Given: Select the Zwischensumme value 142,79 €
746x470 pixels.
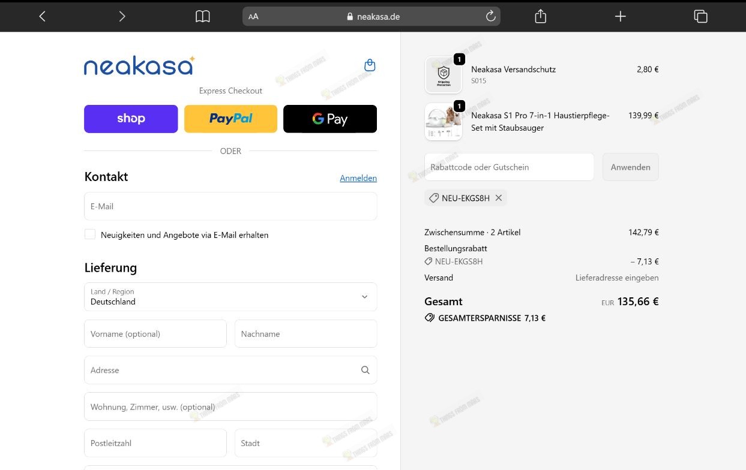Looking at the screenshot, I should coord(643,232).
